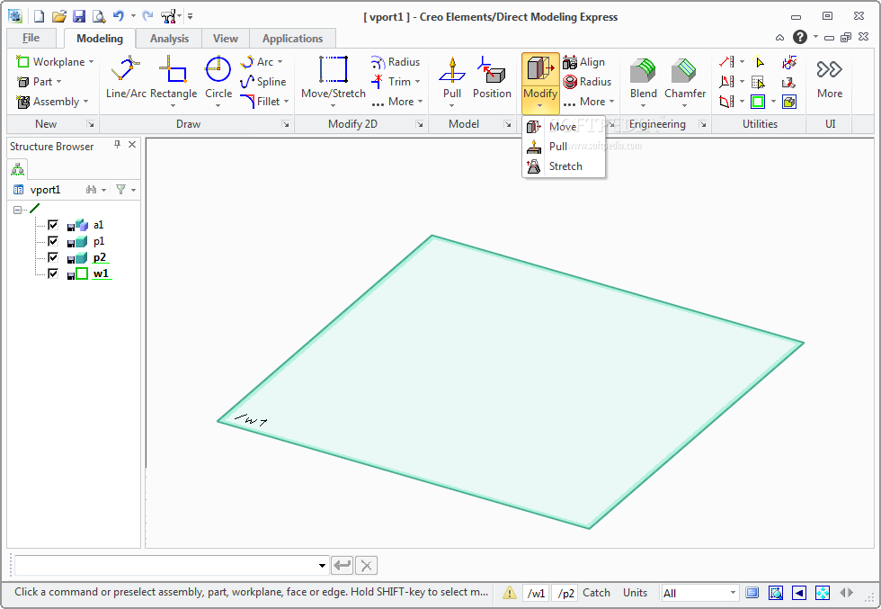Image resolution: width=881 pixels, height=609 pixels.
Task: Click the Catch status bar button
Action: click(x=596, y=593)
